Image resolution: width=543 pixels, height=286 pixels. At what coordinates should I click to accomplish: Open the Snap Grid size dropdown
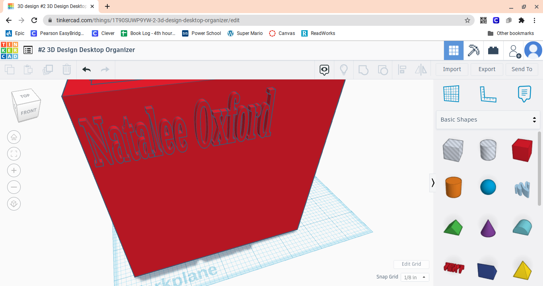(x=415, y=277)
